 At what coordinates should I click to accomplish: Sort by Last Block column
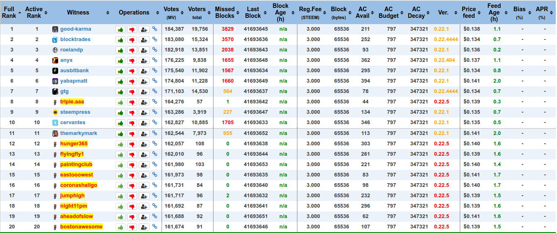(255, 12)
